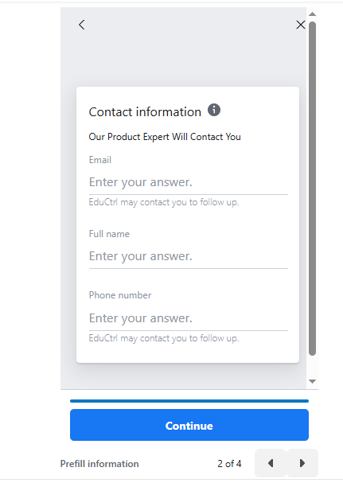Go back using the left chevron icon

[82, 25]
